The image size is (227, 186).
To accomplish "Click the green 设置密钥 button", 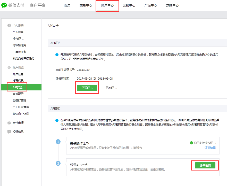I will [205, 165].
